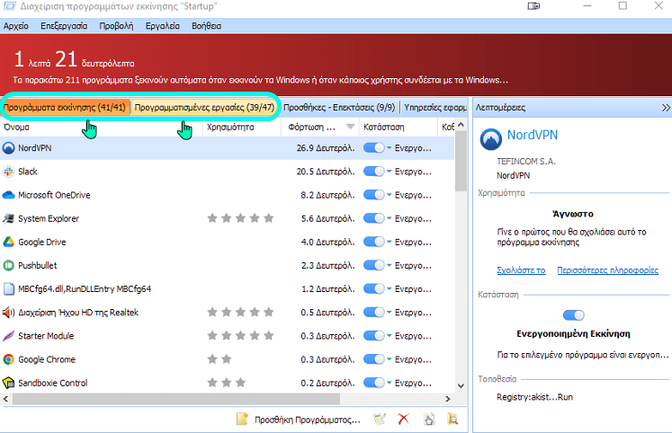This screenshot has height=433, width=672.
Task: Click the Pushbullet icon
Action: coord(9,266)
